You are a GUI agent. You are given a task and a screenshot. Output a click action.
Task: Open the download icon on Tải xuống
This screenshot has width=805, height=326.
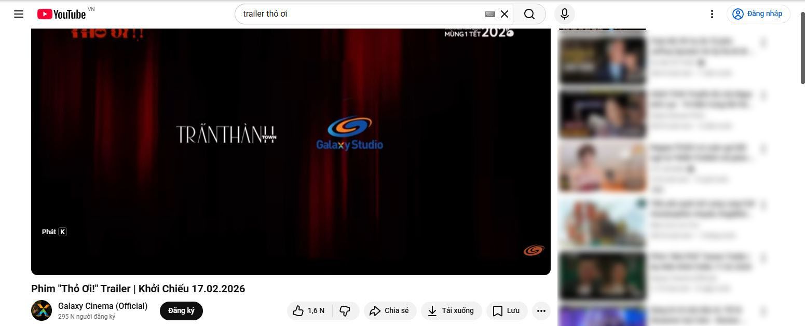pyautogui.click(x=432, y=310)
